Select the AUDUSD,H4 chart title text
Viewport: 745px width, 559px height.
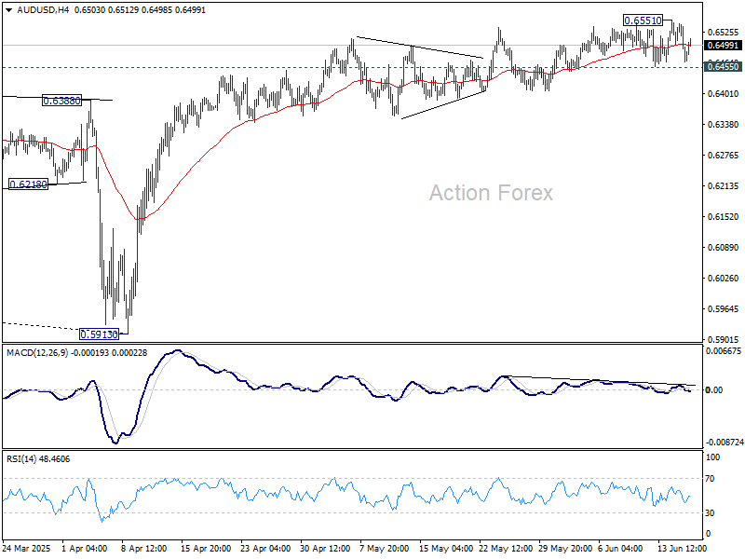click(43, 10)
